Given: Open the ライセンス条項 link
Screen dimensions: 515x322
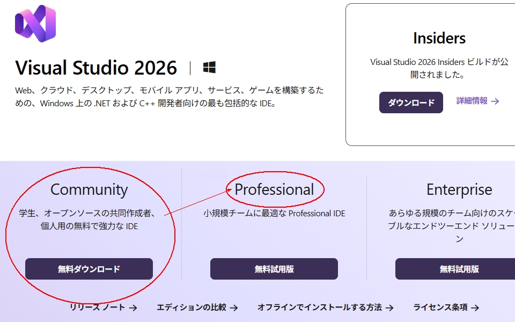Looking at the screenshot, I should point(440,308).
